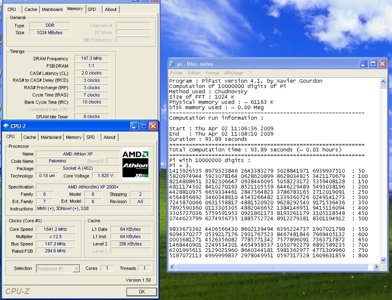Image resolution: width=392 pixels, height=300 pixels.
Task: Click the AMD Athlon XP name field
Action: click(x=78, y=154)
